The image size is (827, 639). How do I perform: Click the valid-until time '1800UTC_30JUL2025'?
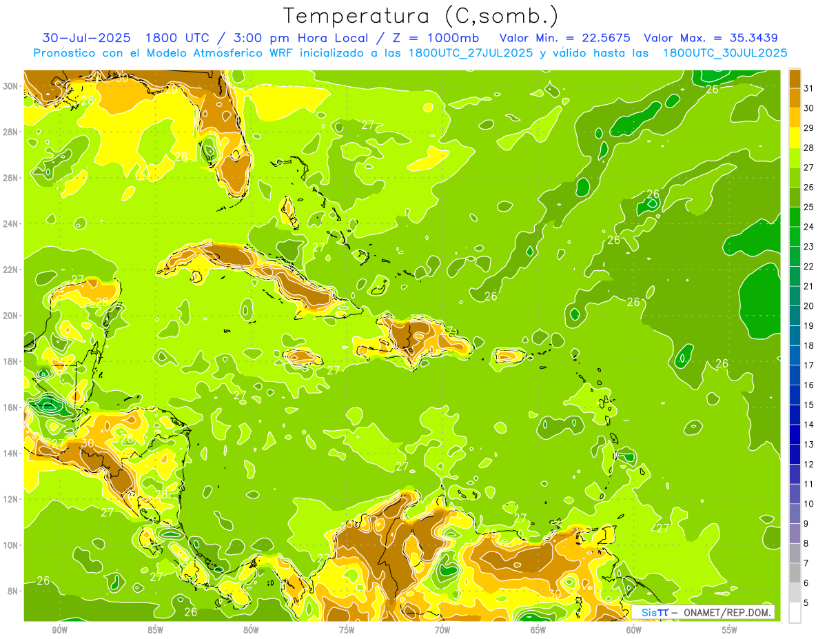click(x=725, y=52)
